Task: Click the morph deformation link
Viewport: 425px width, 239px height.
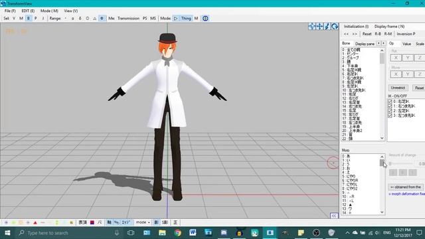Action: click(406, 194)
